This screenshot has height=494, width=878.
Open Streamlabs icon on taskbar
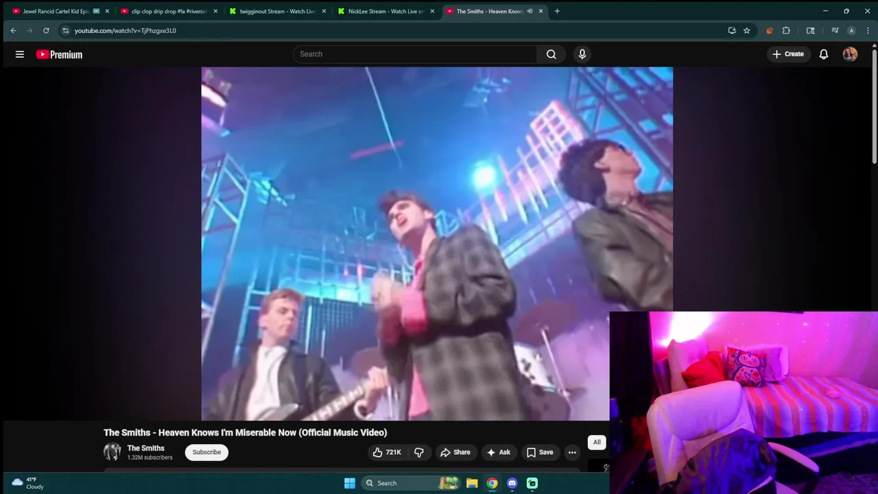(532, 483)
